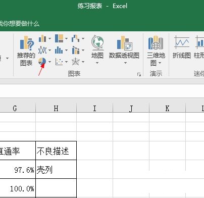The width and height of the screenshot is (204, 198).
Task: Insert a surface or radar chart
Action: click(75, 62)
